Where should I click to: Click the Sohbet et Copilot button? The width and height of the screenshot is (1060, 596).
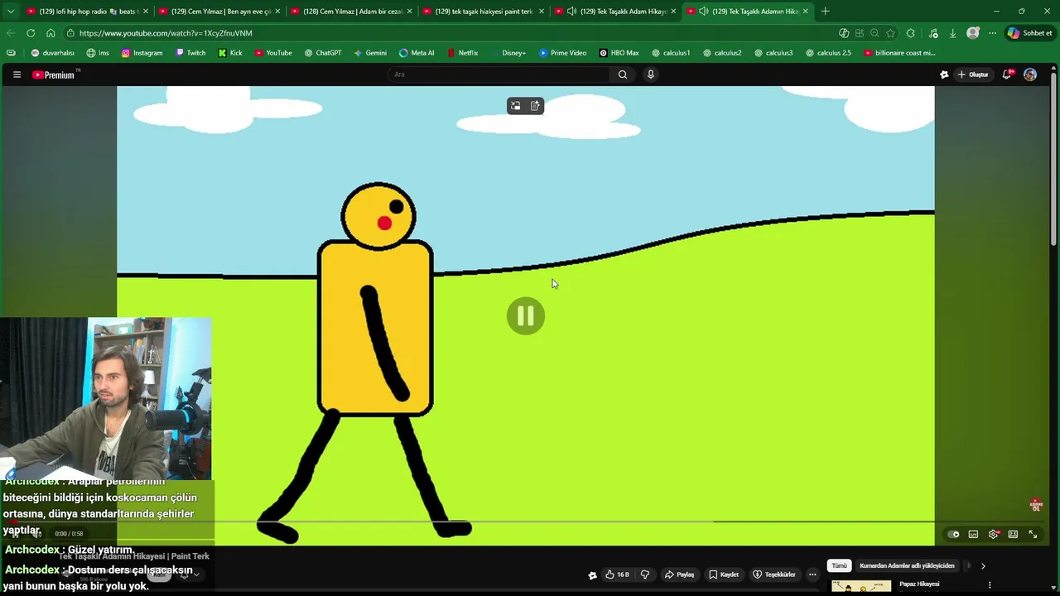pos(1030,33)
